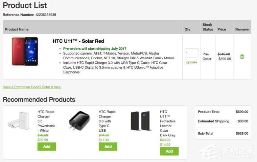Click the black Rapid Charger plug image
The height and width of the screenshot is (162, 257).
(x=79, y=121)
